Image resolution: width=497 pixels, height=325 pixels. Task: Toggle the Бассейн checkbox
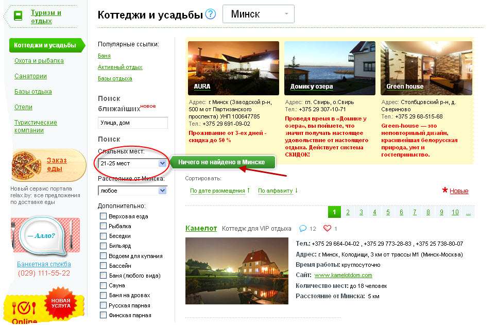(104, 266)
